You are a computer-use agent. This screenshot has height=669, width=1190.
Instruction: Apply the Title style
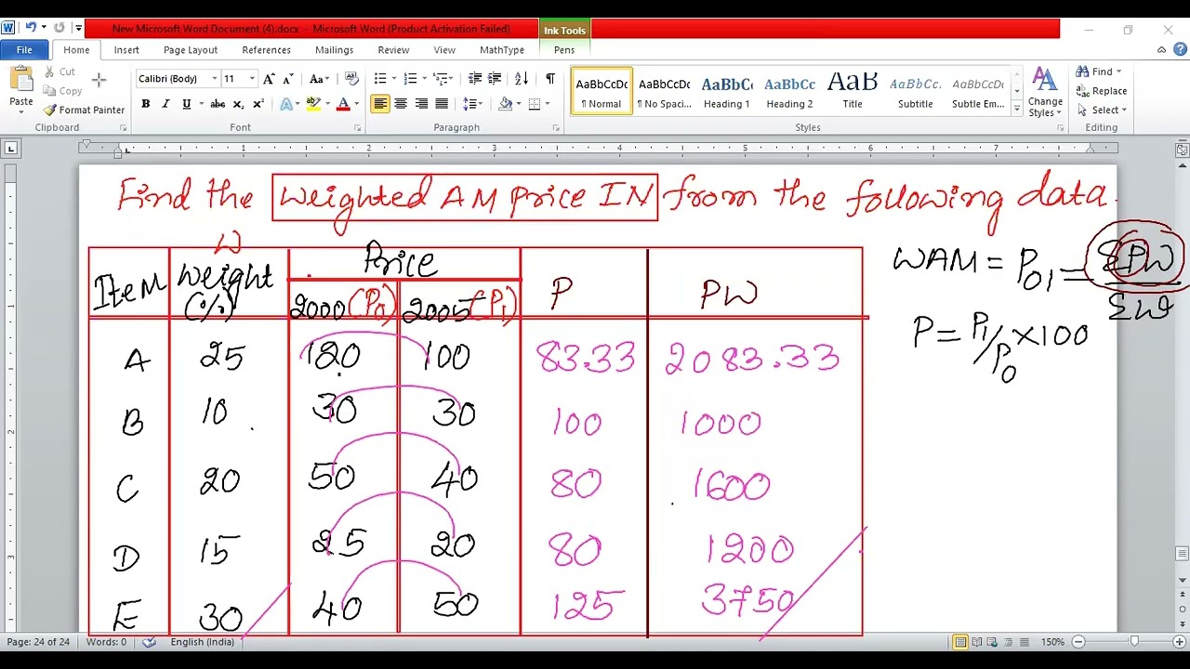[x=853, y=91]
